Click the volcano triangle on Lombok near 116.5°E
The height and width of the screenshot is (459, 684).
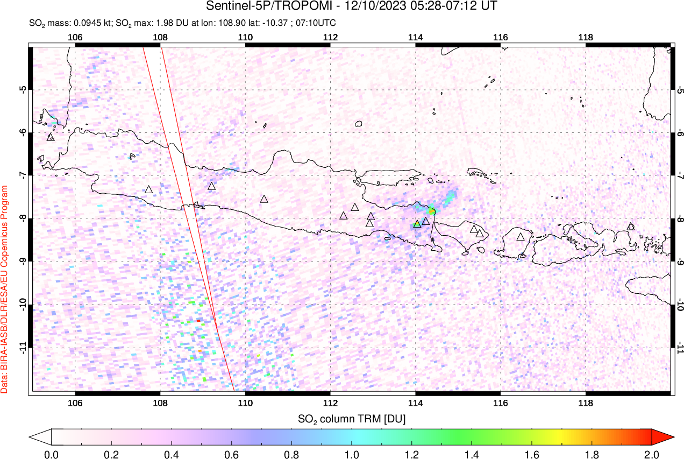(x=520, y=237)
